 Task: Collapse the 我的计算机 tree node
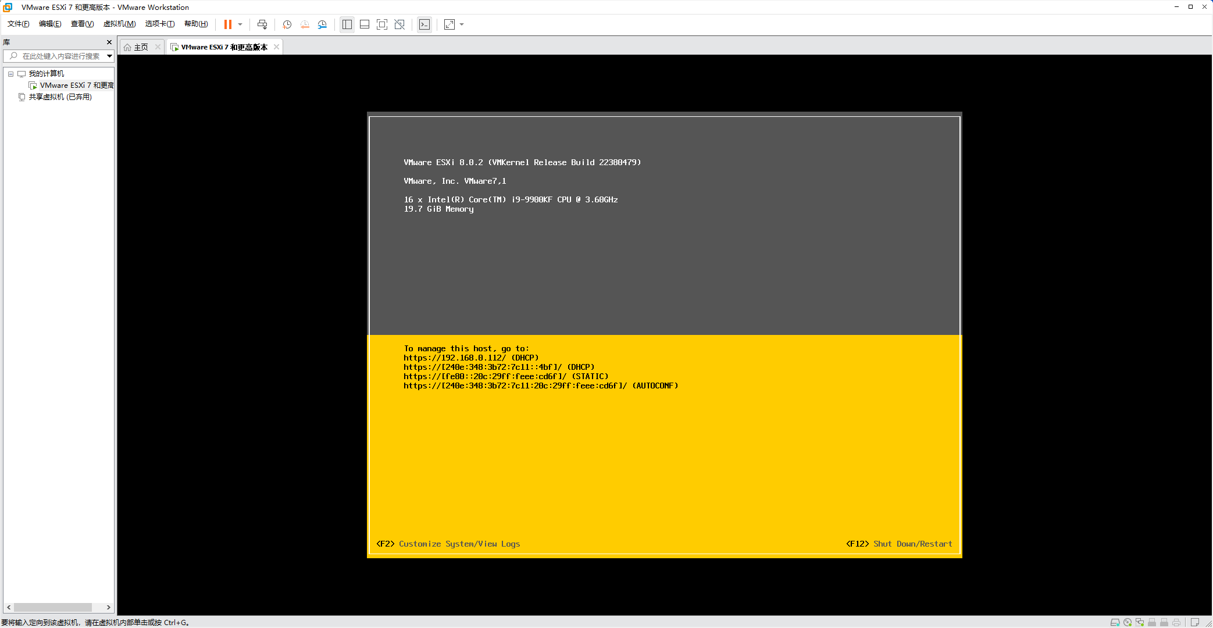[10, 74]
